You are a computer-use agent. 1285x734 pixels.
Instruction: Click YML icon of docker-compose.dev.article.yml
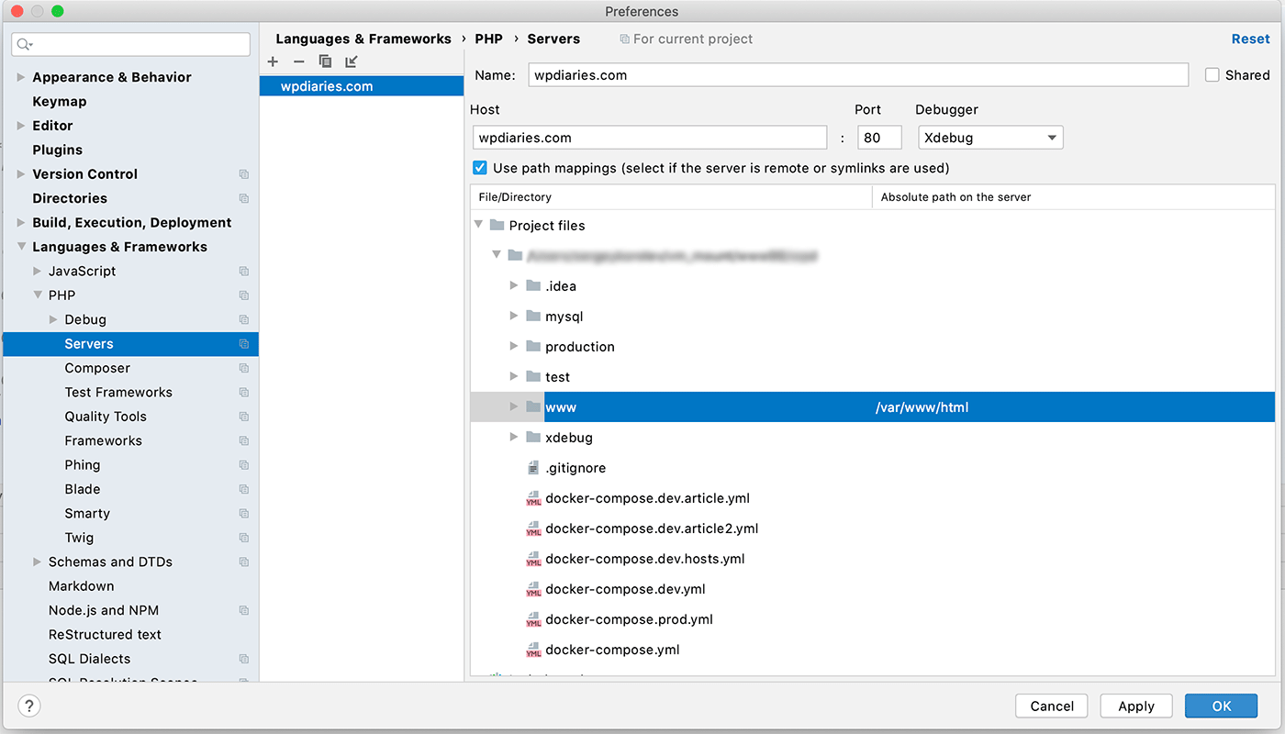533,498
